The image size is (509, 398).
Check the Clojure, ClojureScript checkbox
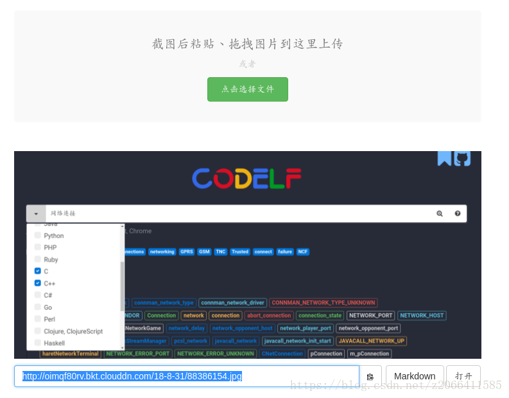pyautogui.click(x=38, y=331)
